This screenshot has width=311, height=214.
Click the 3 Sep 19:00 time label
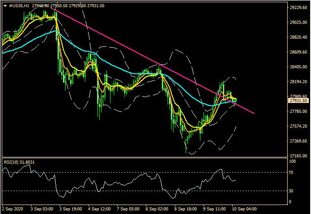coord(71,209)
